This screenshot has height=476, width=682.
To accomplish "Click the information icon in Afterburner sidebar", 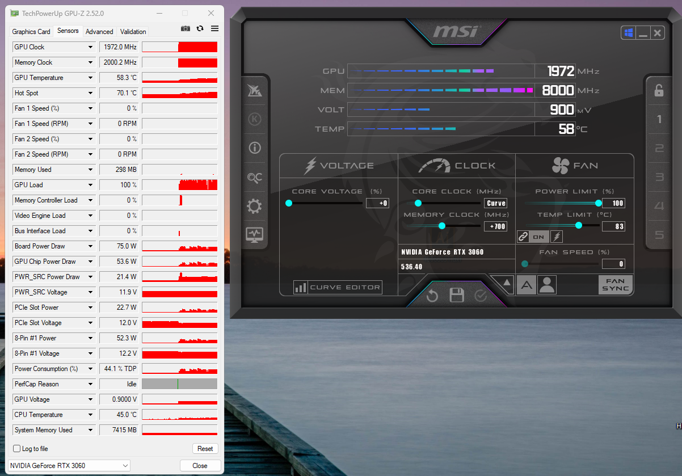I will (254, 148).
